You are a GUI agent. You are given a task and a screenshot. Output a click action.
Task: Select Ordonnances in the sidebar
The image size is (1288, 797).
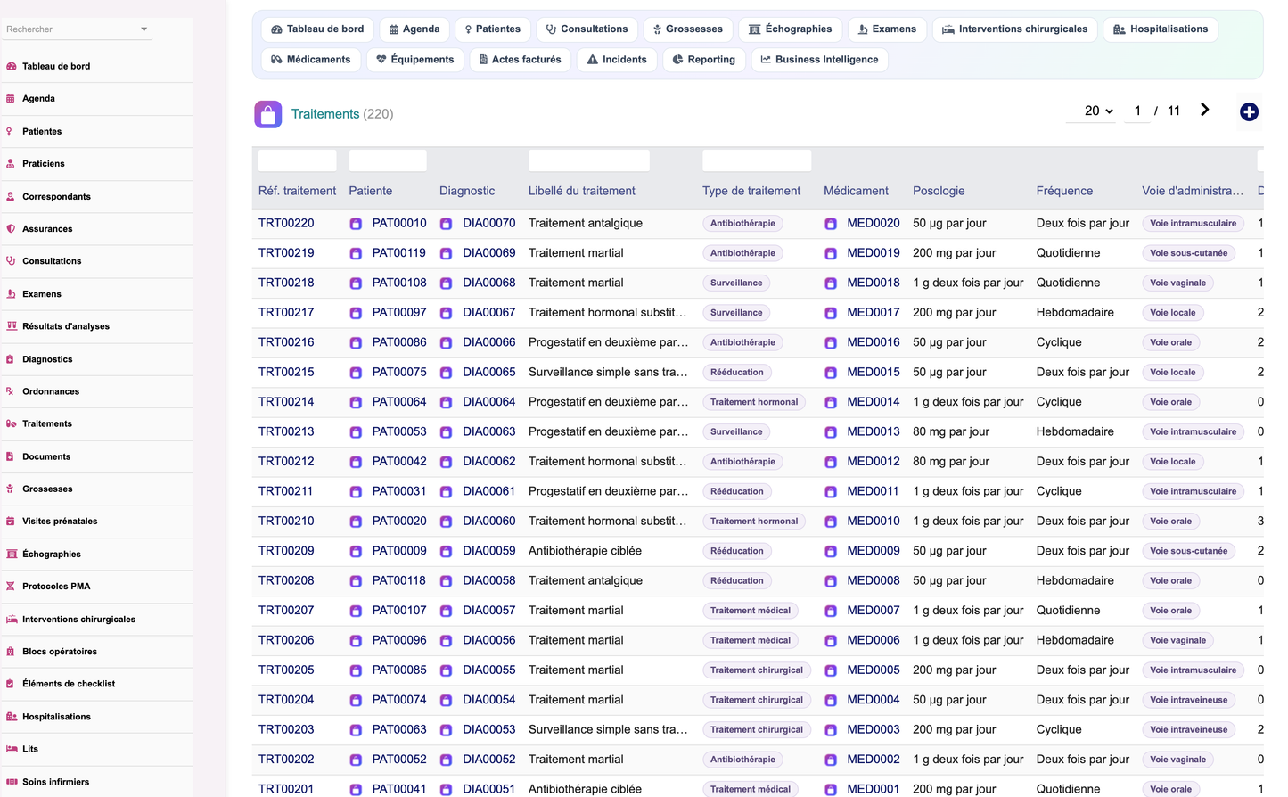51,391
